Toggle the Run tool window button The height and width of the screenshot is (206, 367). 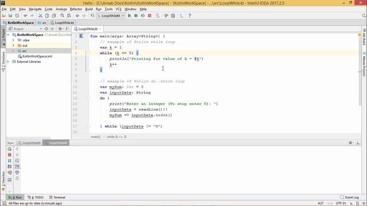pyautogui.click(x=15, y=197)
